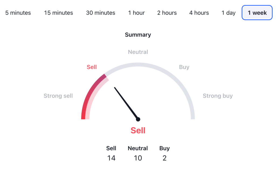276x170 pixels.
Task: Click the Strong sell gauge label
Action: tap(58, 96)
